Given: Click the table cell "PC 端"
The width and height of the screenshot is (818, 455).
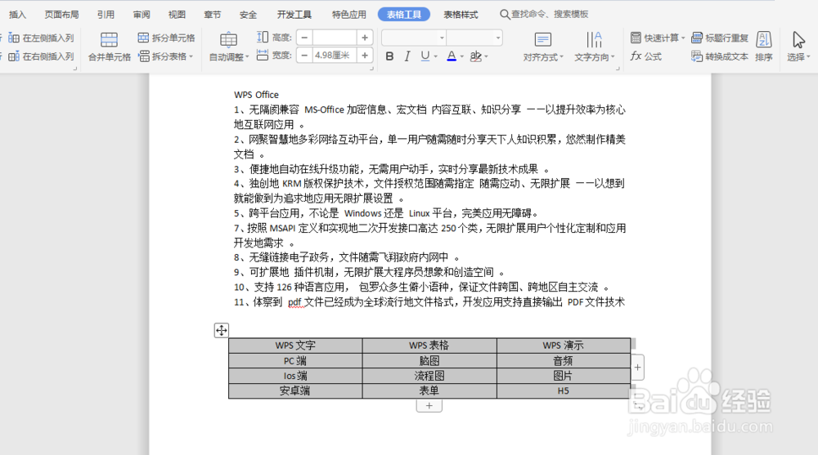Looking at the screenshot, I should 295,361.
